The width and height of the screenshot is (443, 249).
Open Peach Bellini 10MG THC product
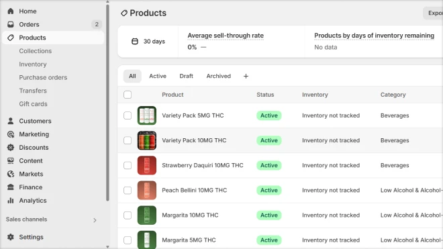click(x=195, y=190)
